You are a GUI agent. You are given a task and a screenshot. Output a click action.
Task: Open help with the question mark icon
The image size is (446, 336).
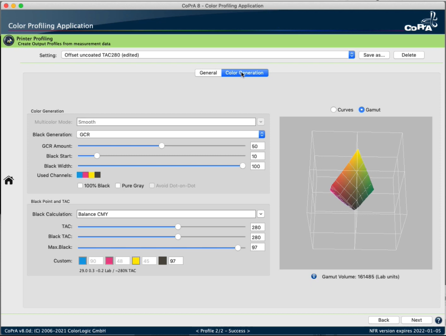click(438, 320)
